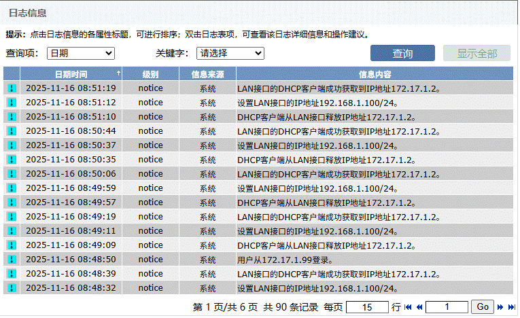Go to previous page arrow icon
This screenshot has height=318, width=520.
point(419,307)
